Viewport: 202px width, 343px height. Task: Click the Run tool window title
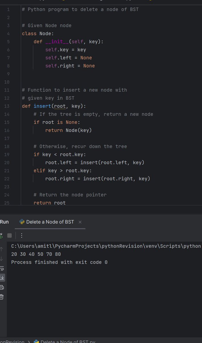(x=4, y=222)
